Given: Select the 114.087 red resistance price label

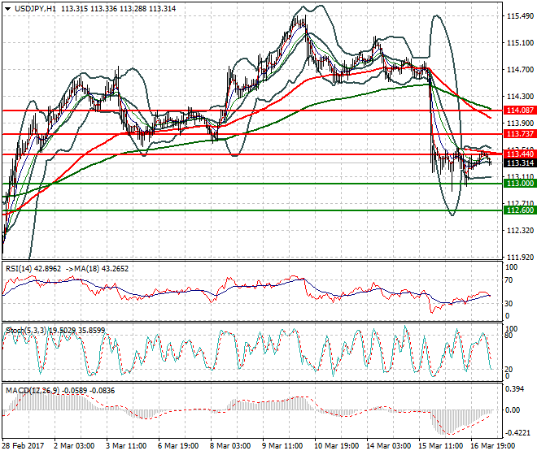Looking at the screenshot, I should (520, 110).
